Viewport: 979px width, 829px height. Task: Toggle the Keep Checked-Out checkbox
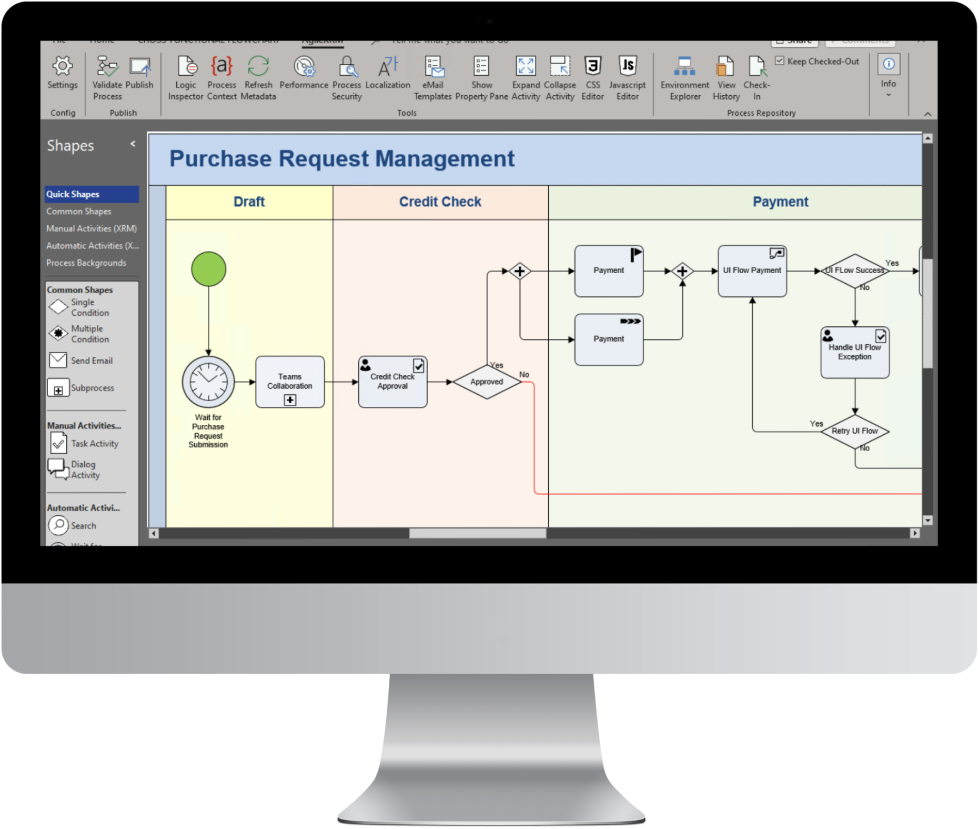click(780, 61)
